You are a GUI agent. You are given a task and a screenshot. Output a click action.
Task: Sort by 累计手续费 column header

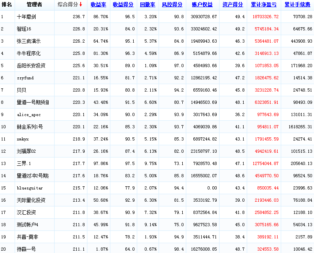[x=297, y=5]
